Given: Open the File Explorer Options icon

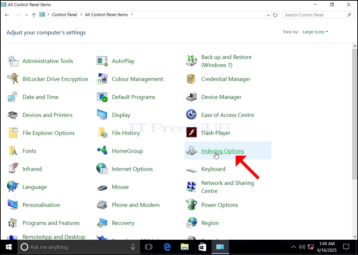Looking at the screenshot, I should (x=13, y=133).
